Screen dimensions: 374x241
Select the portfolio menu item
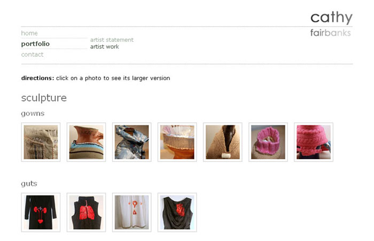click(35, 44)
